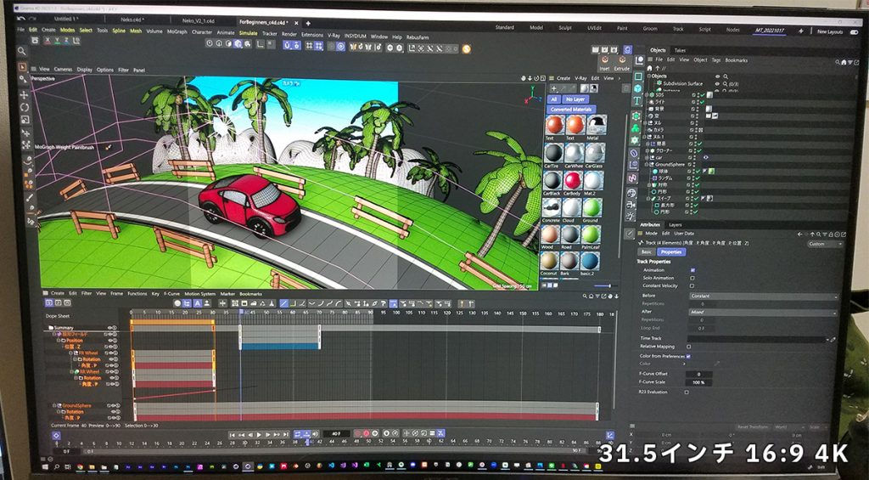Viewport: 869px width, 480px height.
Task: Click the Cube primitive icon in object palette
Action: click(x=638, y=88)
